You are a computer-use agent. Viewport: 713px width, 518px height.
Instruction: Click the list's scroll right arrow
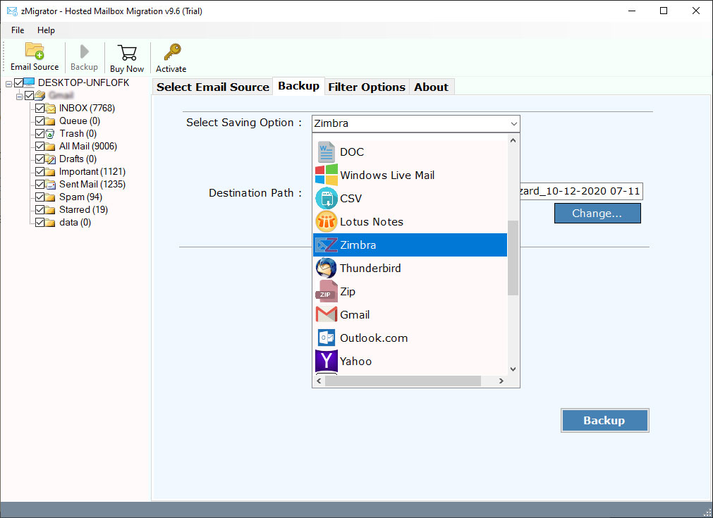click(x=501, y=381)
